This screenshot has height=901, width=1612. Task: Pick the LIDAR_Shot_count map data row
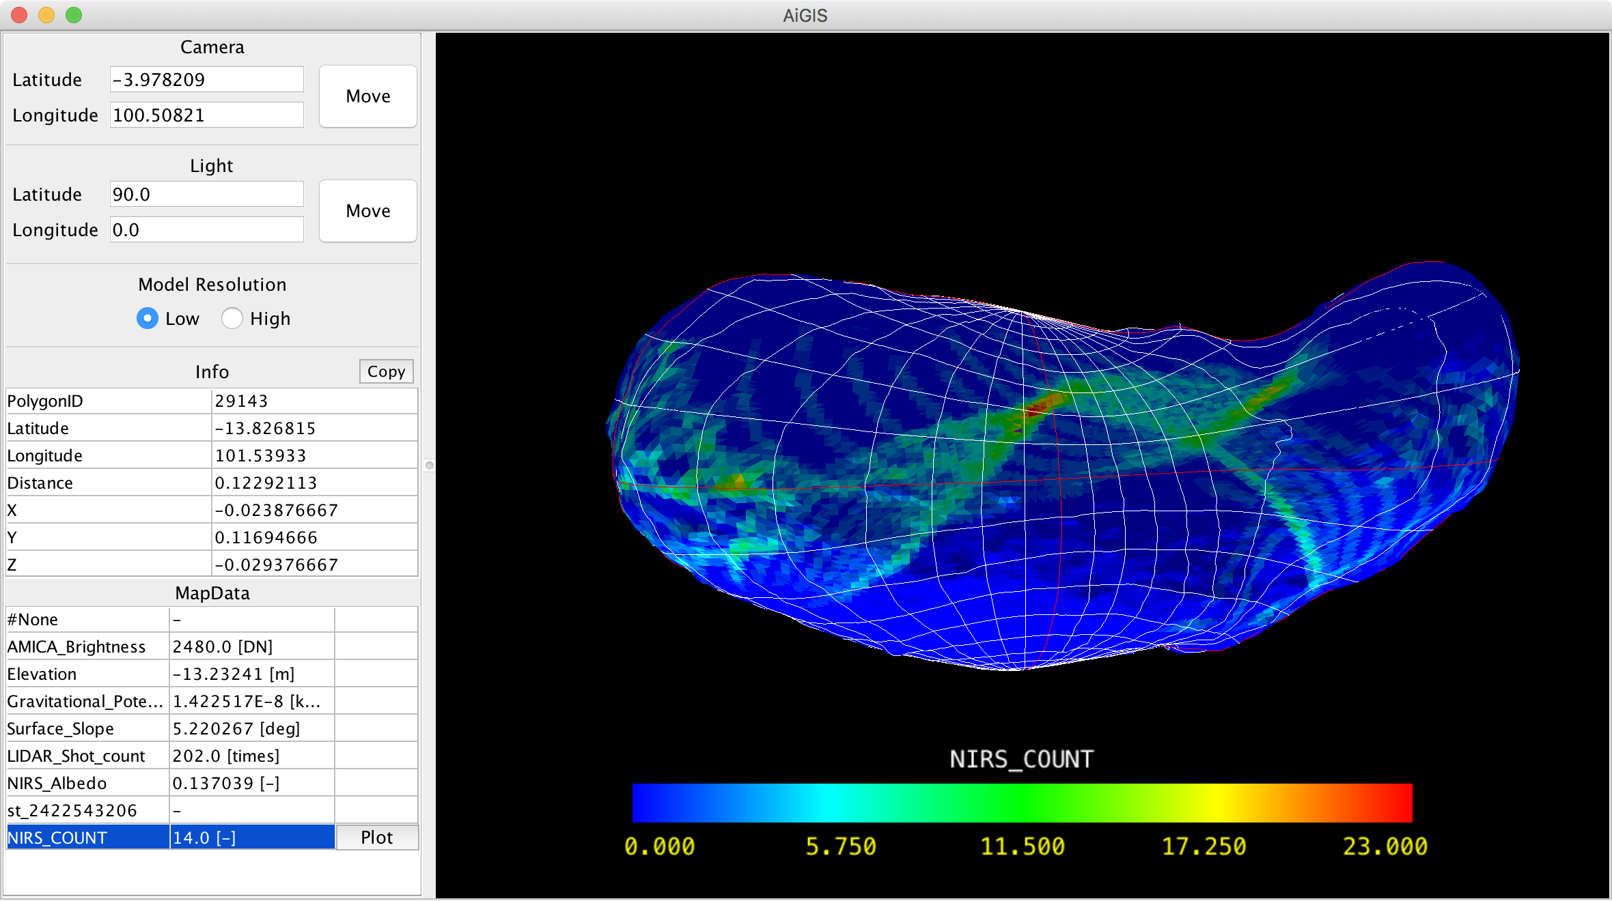(87, 756)
